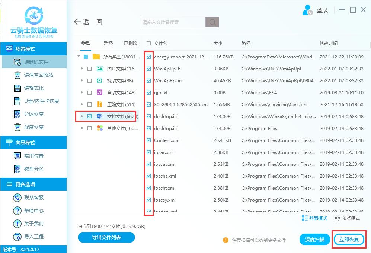371x253 pixels.
Task: Expand the 视频文件 tree node
Action: pos(82,80)
